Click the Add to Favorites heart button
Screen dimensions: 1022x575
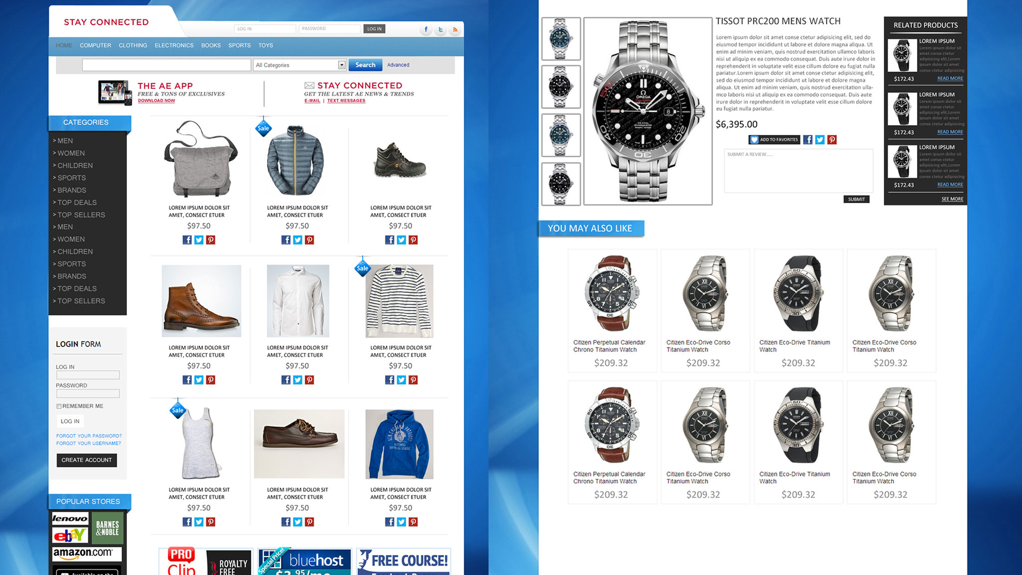(x=774, y=140)
